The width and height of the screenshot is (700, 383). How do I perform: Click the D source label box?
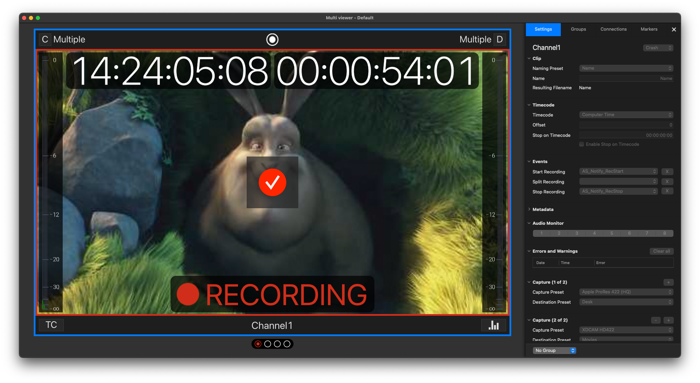pos(500,39)
